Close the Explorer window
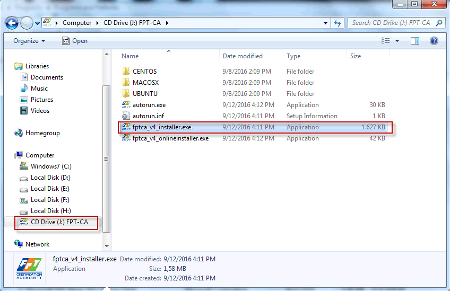 [x=434, y=4]
